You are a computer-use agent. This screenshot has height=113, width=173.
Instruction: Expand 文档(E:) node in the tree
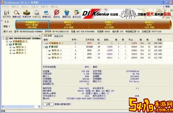pyautogui.click(x=11, y=50)
